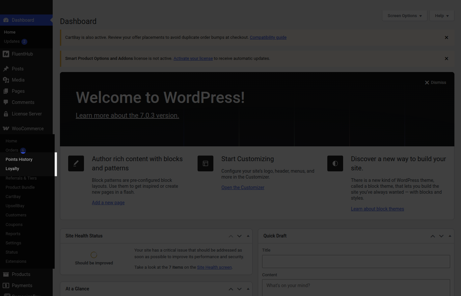
Task: Dismiss the CartBay compatibility notice
Action: [447, 37]
